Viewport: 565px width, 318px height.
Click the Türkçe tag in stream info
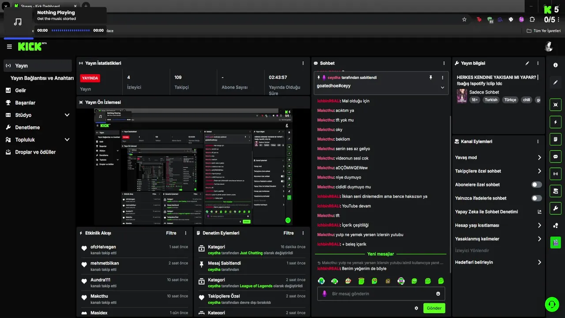510,100
